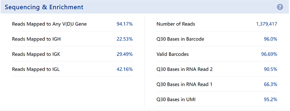Click the Q30 Bases in Barcode label
This screenshot has width=290, height=111.
tap(180, 39)
